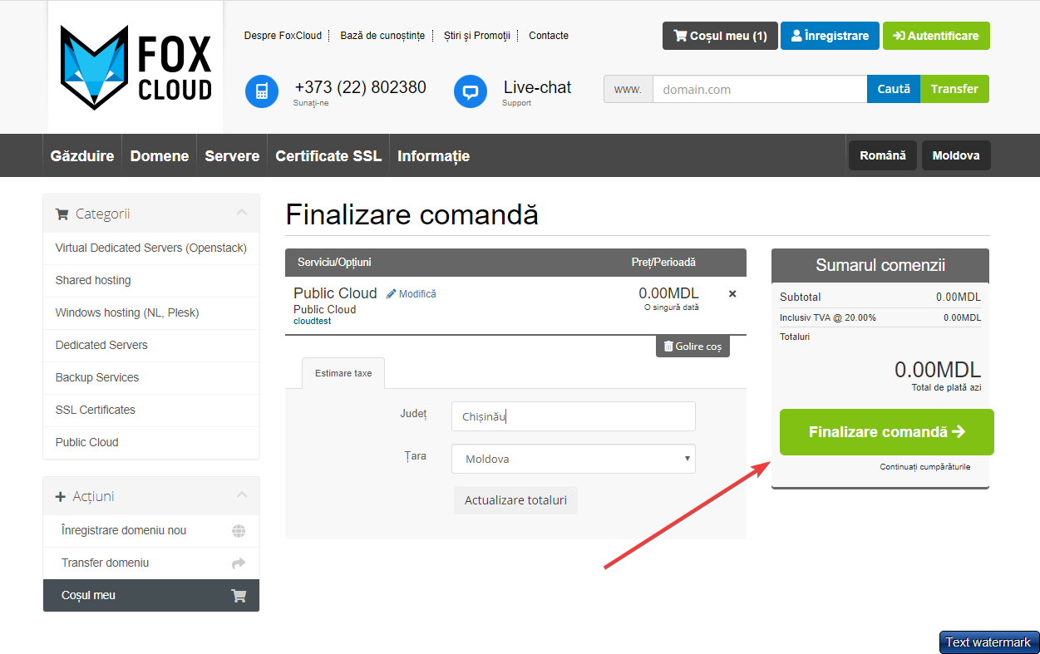Click Continuați cumpărăturile link
Screen dimensions: 1040x654
(924, 467)
